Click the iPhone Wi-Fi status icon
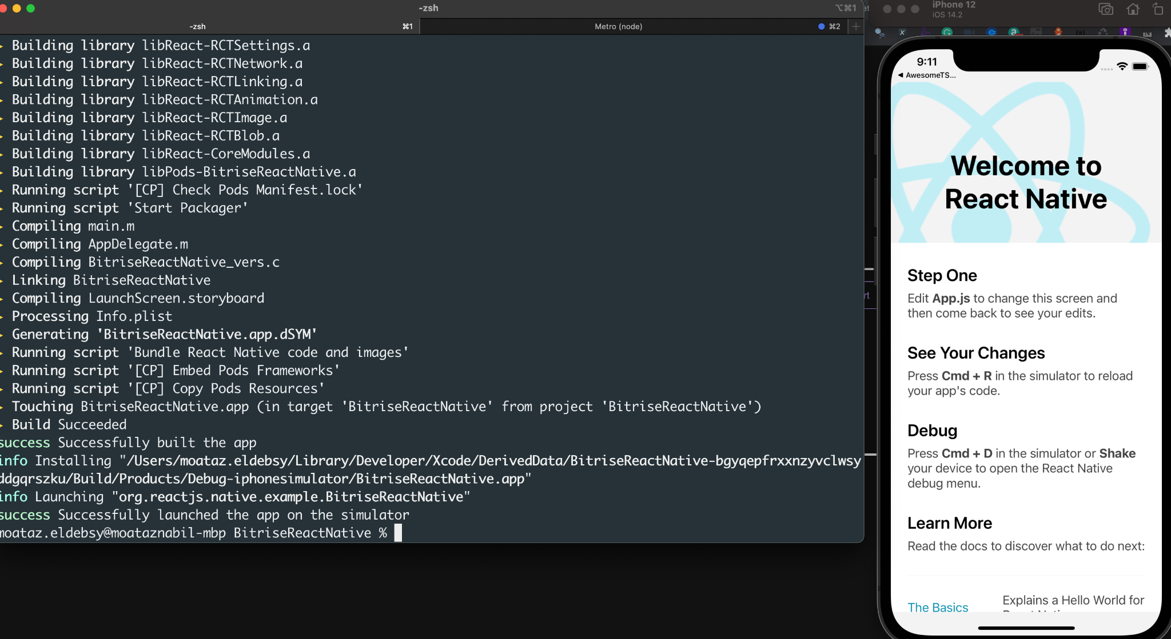Viewport: 1171px width, 639px height. tap(1122, 66)
